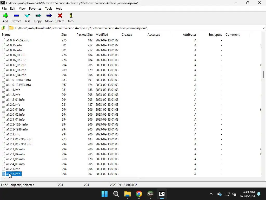Click the taskbar clock and date
Viewport: 266px width, 200px height.
coord(248,194)
